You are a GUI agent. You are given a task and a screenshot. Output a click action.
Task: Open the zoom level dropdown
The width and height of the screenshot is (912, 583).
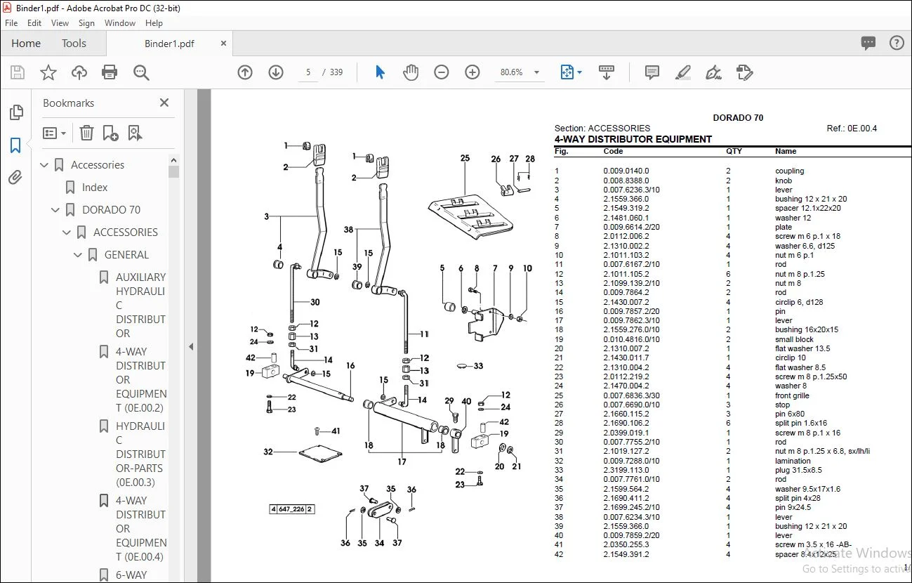537,72
